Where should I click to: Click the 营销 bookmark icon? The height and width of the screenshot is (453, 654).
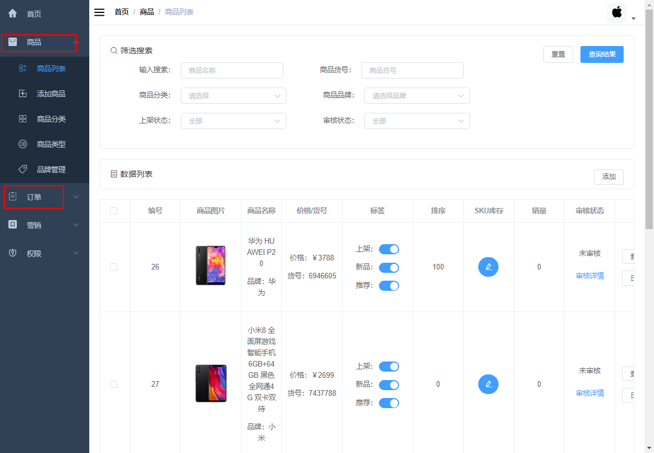coord(13,225)
